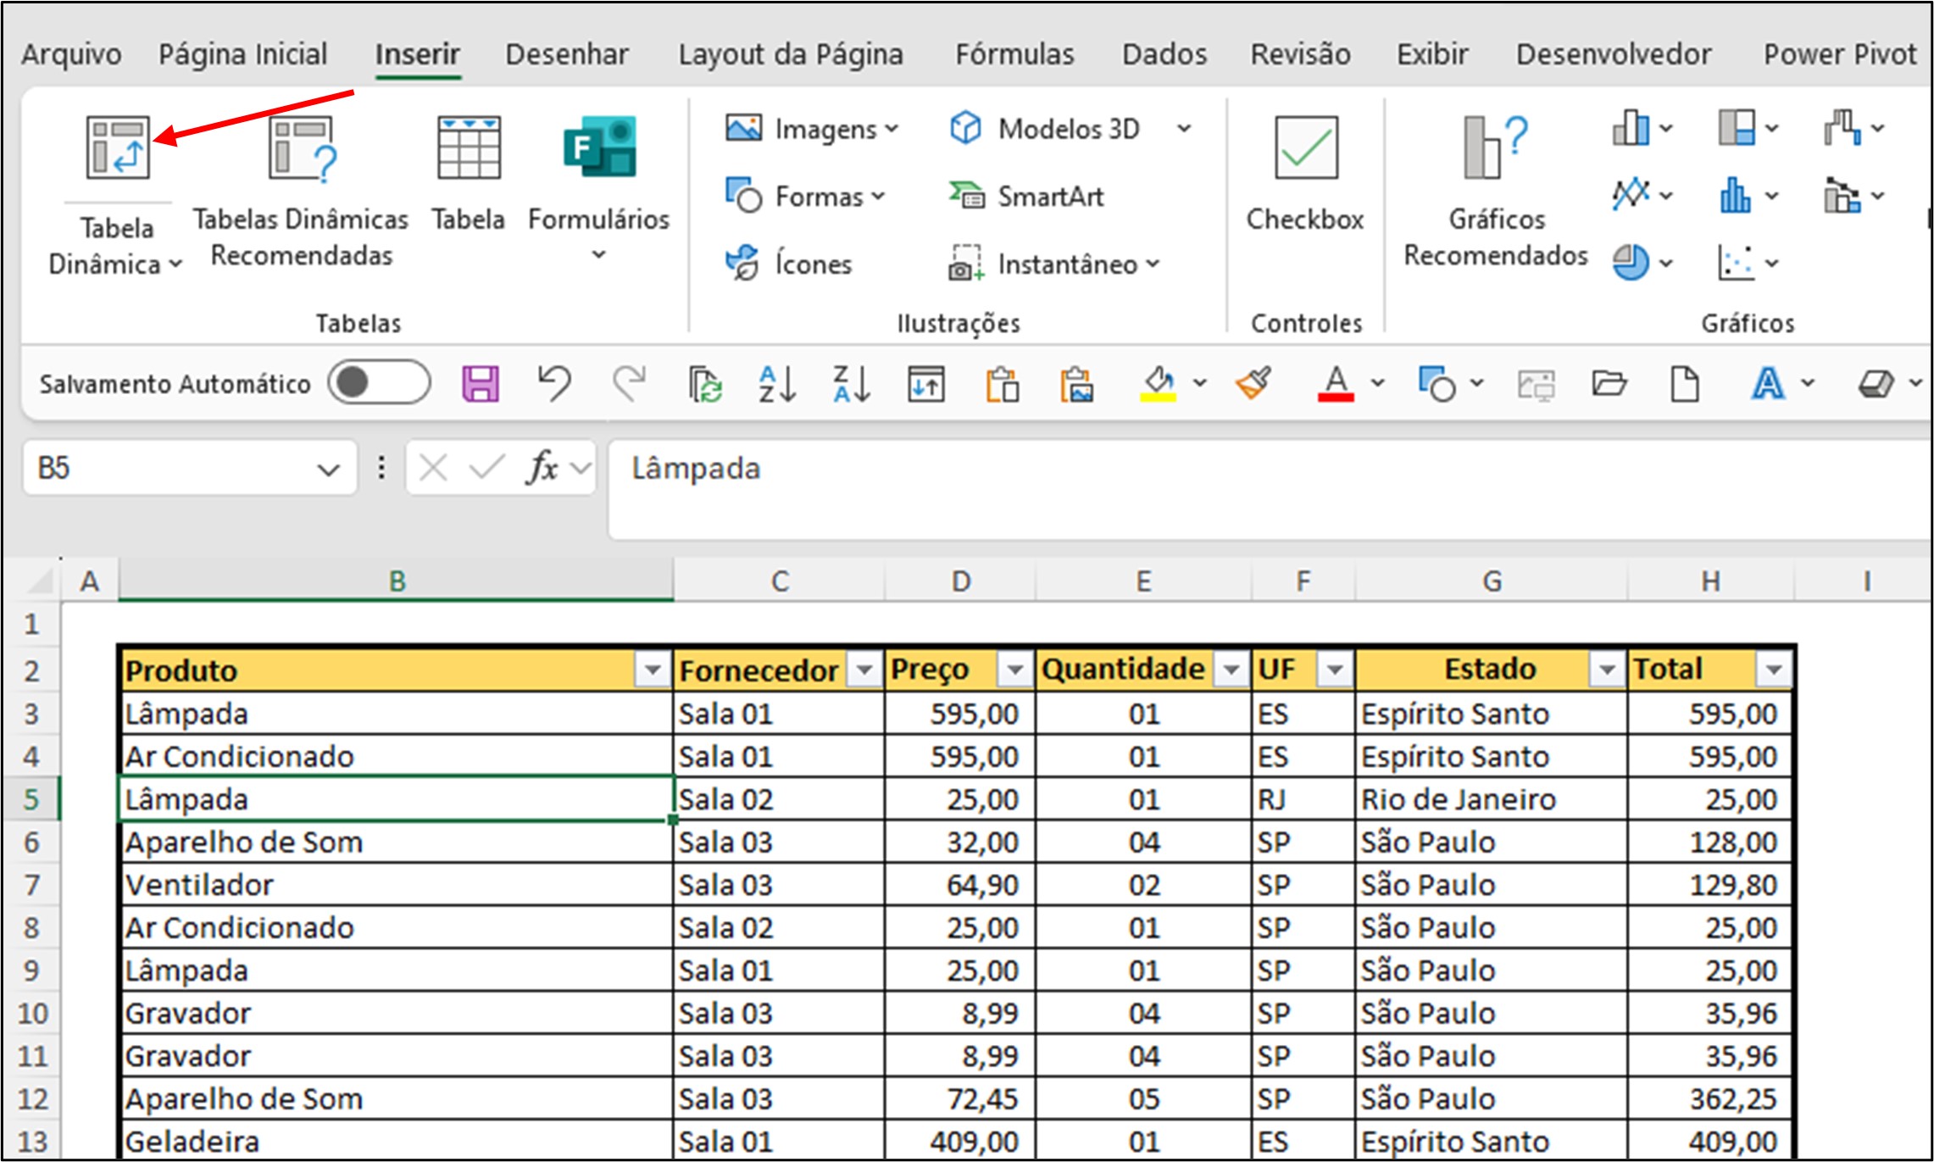Open the Estado column filter
The width and height of the screenshot is (1934, 1162).
(x=1606, y=670)
